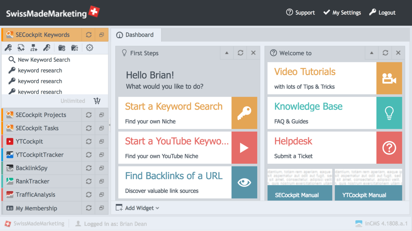This screenshot has height=231, width=412.
Task: Switch to the Dashboard tab
Action: (x=136, y=35)
